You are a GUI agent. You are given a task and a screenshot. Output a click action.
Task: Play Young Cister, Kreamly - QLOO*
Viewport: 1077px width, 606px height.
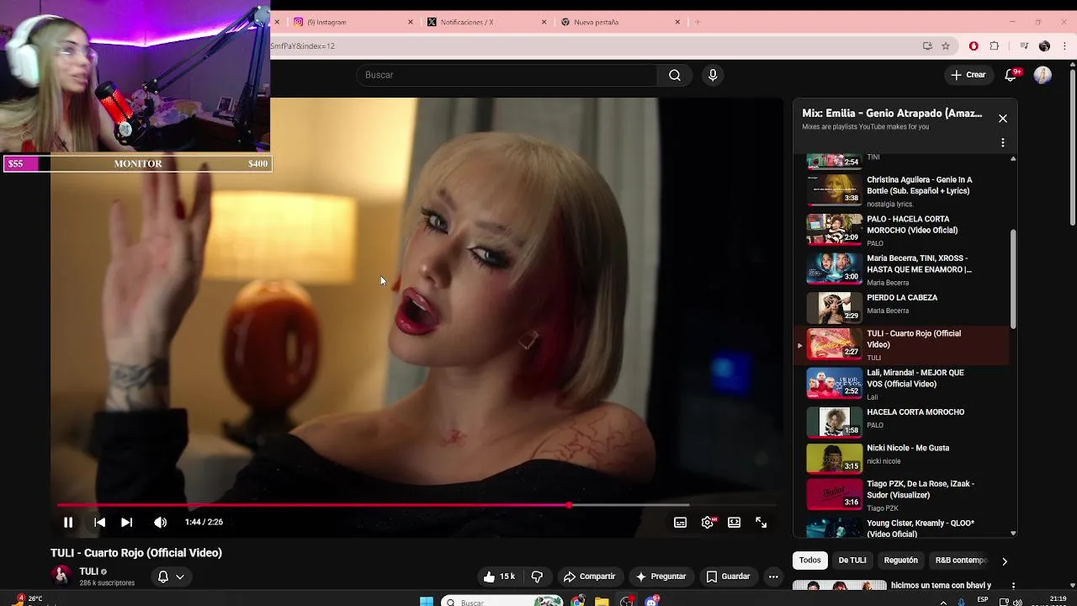(x=900, y=528)
